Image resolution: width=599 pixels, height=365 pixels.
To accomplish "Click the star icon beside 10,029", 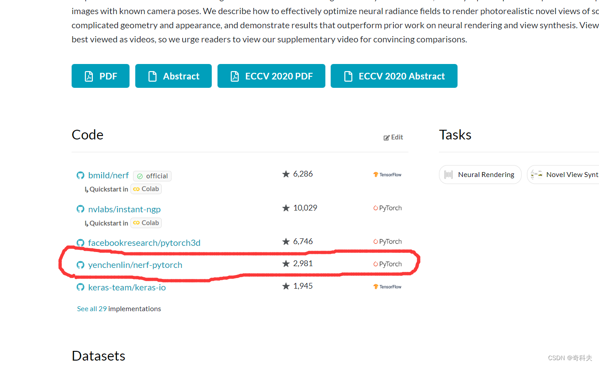I will click(x=286, y=208).
